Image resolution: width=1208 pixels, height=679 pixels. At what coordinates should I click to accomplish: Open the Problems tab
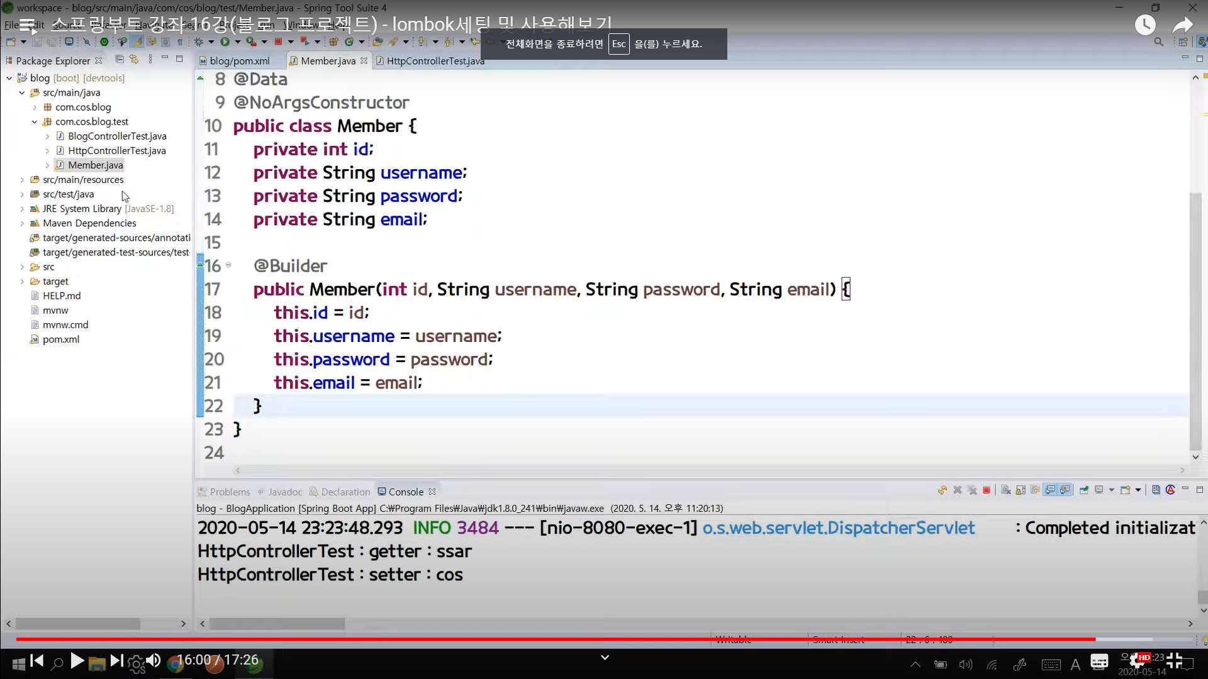click(224, 492)
